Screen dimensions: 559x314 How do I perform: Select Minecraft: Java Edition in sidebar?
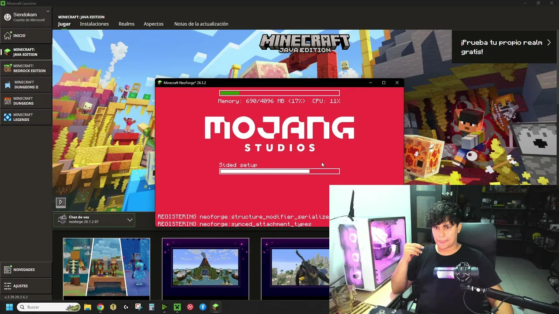point(26,52)
